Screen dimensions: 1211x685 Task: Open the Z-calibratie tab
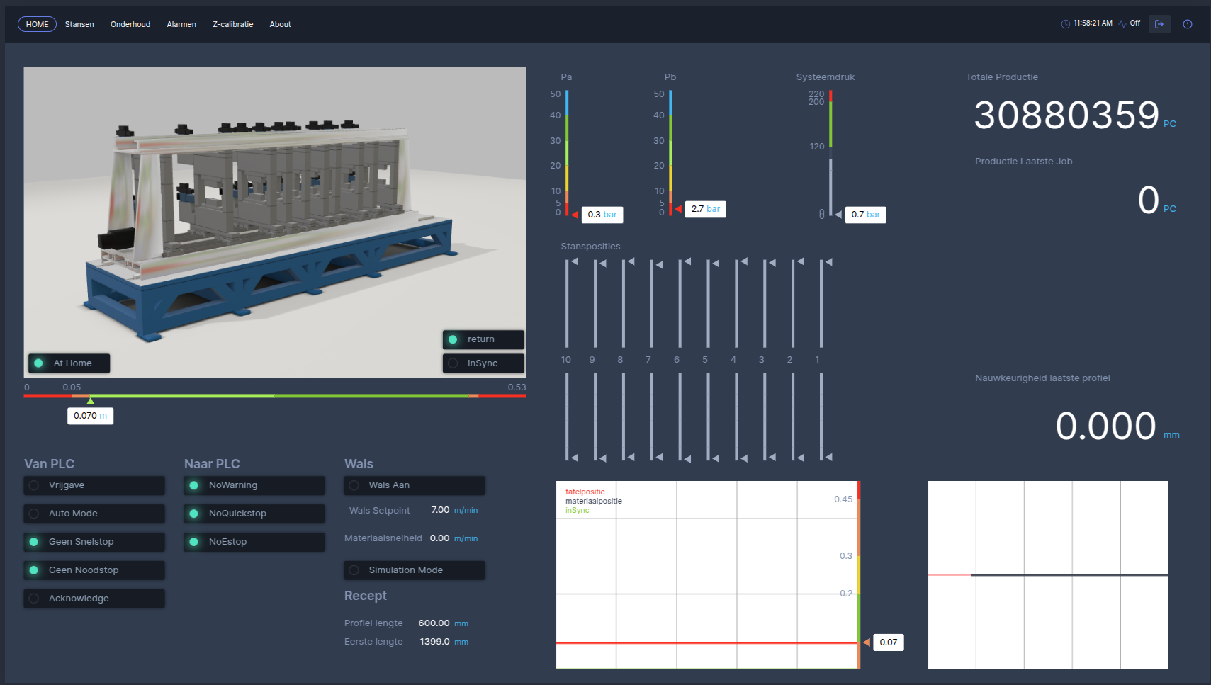point(232,24)
